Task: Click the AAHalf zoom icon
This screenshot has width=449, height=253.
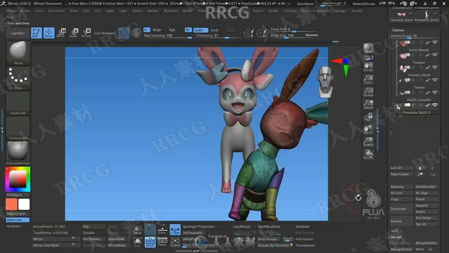Action: pyautogui.click(x=368, y=104)
